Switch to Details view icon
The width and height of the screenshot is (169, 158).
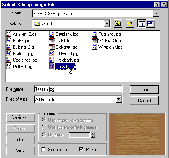(x=150, y=24)
